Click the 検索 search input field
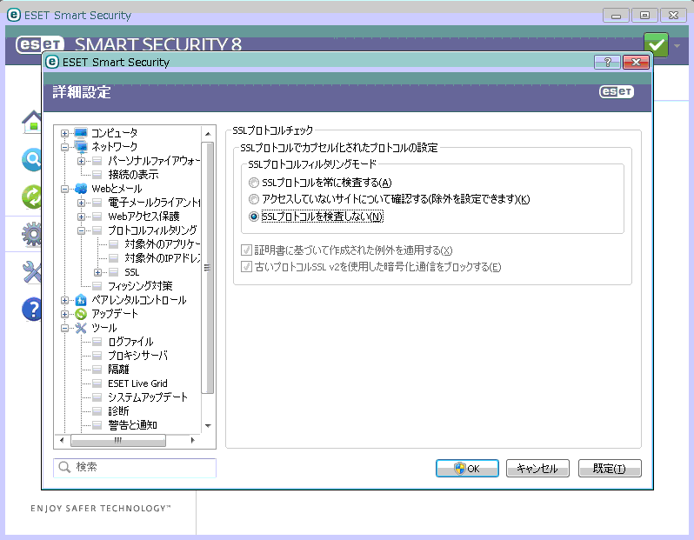The height and width of the screenshot is (540, 694). (135, 468)
